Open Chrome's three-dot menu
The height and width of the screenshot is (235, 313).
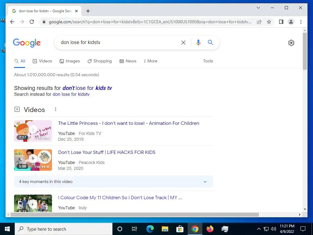pos(301,22)
